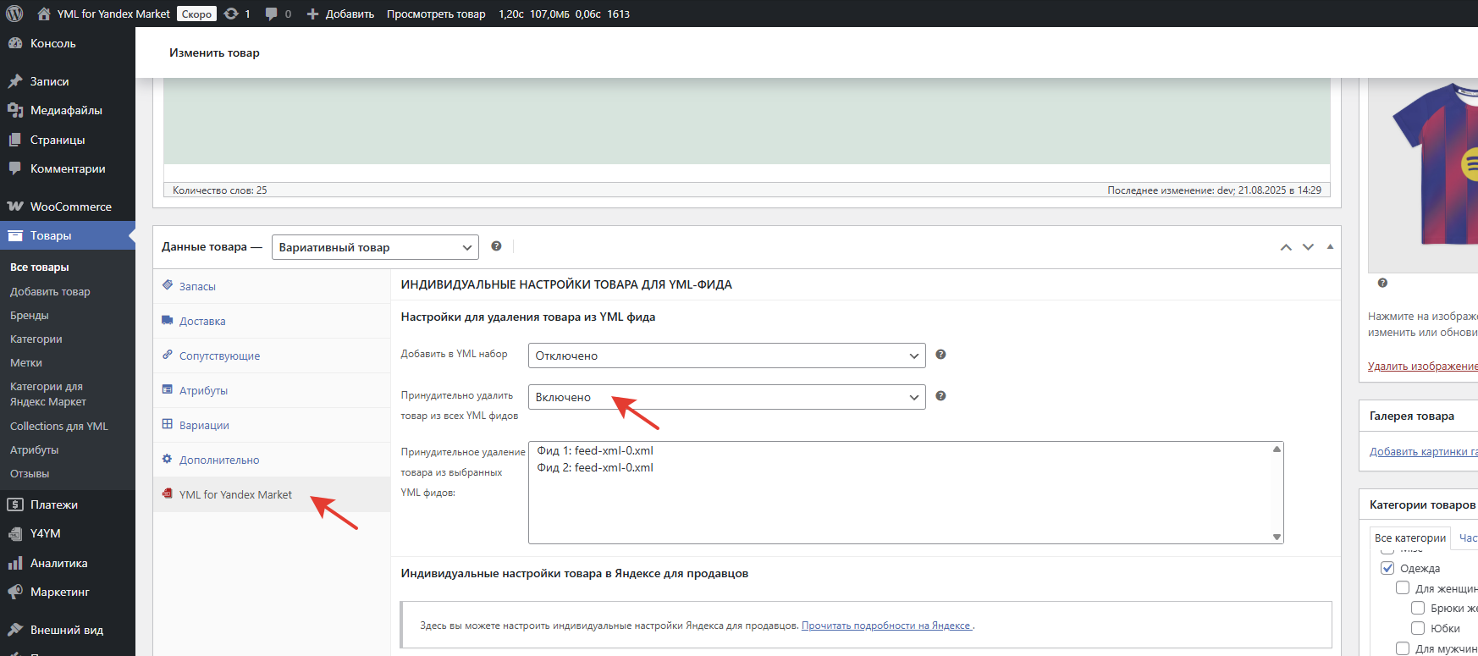
Task: Expand the forced removal Включено dropdown
Action: [x=726, y=397]
